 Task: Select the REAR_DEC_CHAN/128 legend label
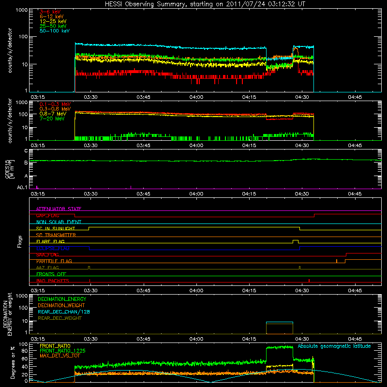(64, 312)
